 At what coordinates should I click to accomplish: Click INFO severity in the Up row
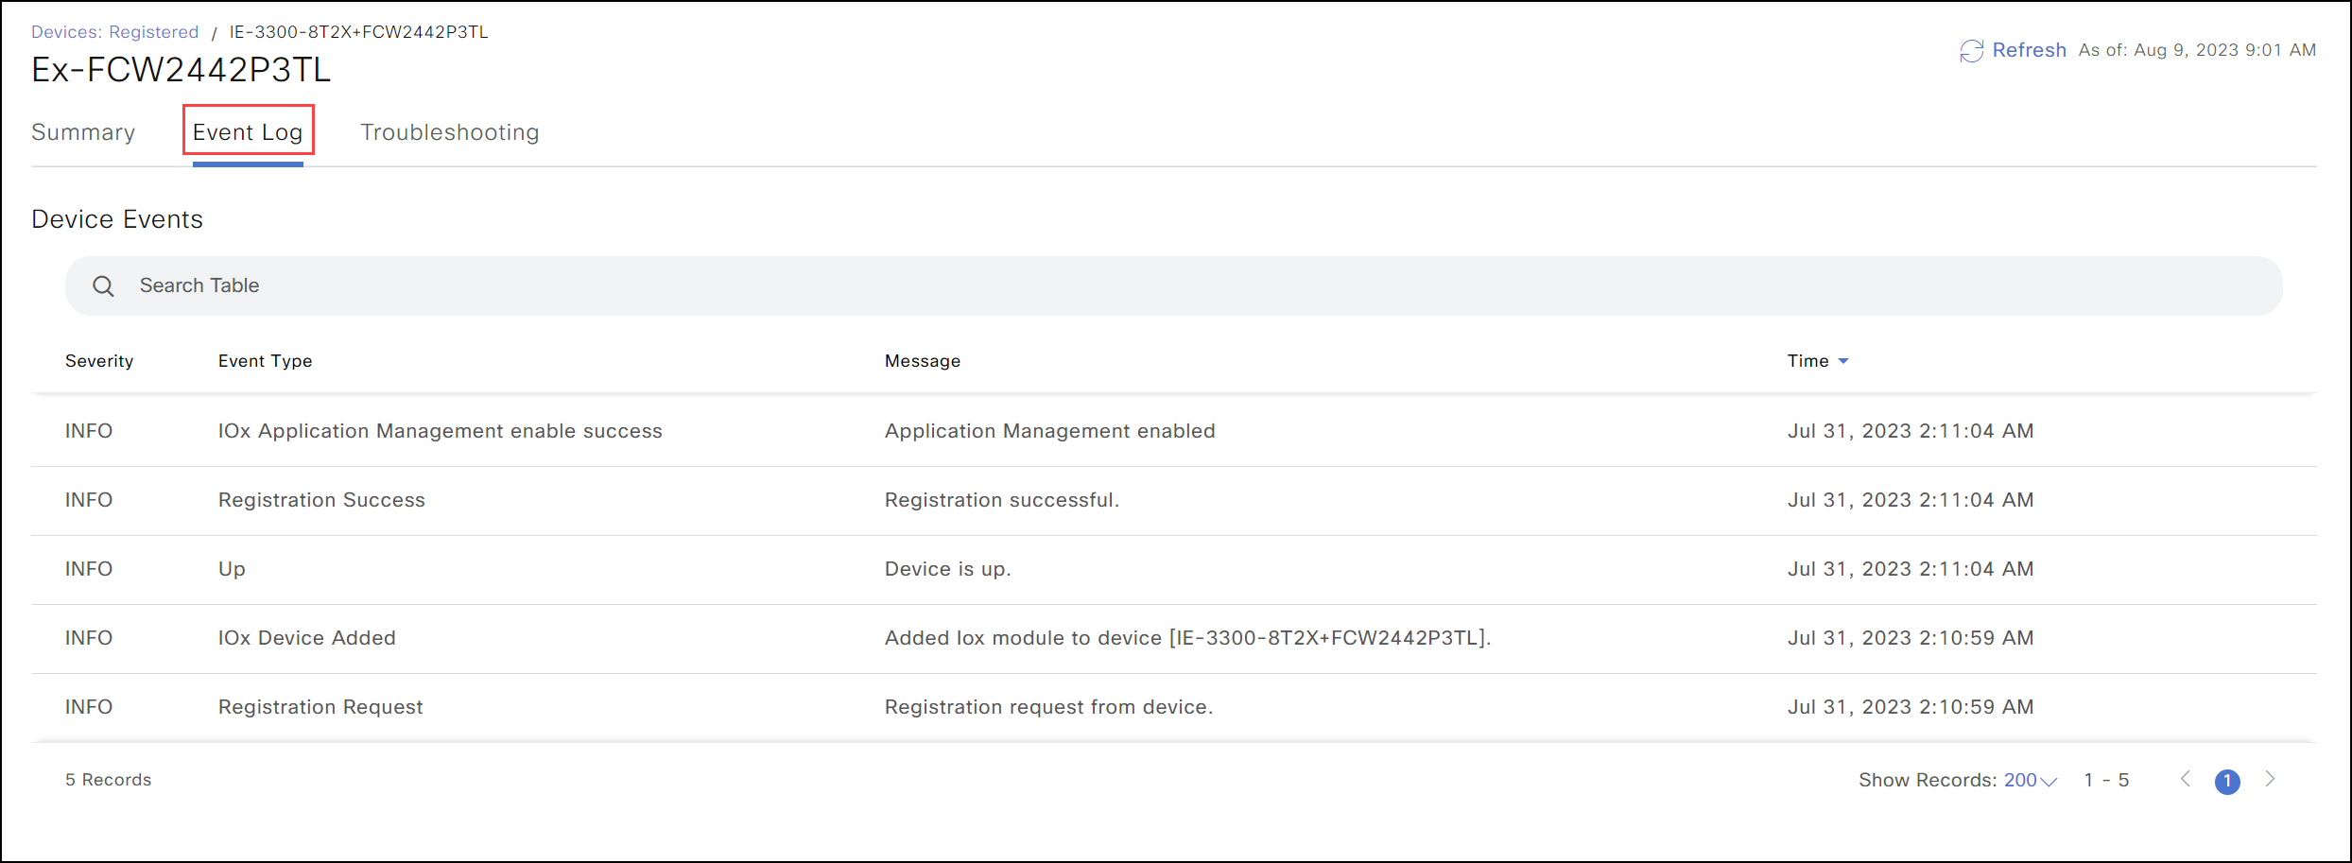coord(89,569)
